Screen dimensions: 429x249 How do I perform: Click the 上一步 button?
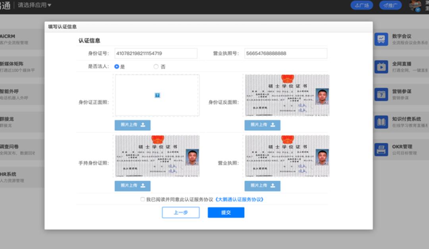(181, 213)
